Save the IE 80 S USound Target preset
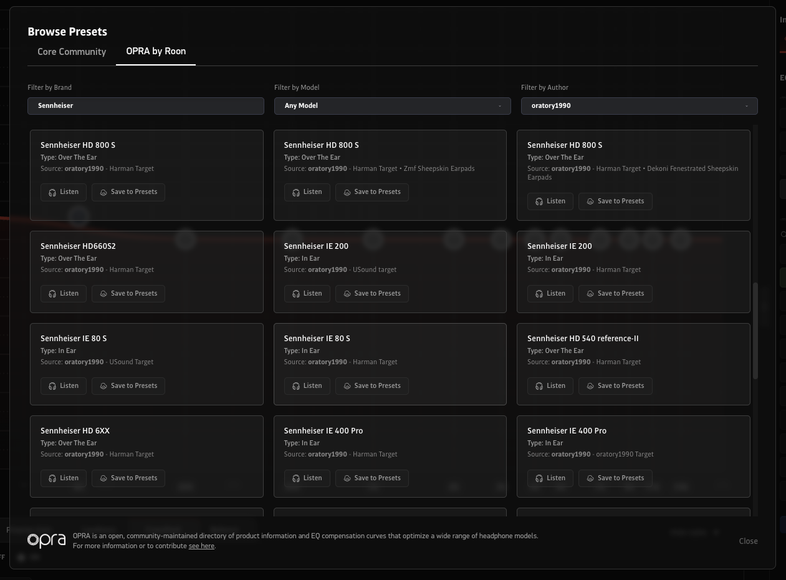 [128, 386]
